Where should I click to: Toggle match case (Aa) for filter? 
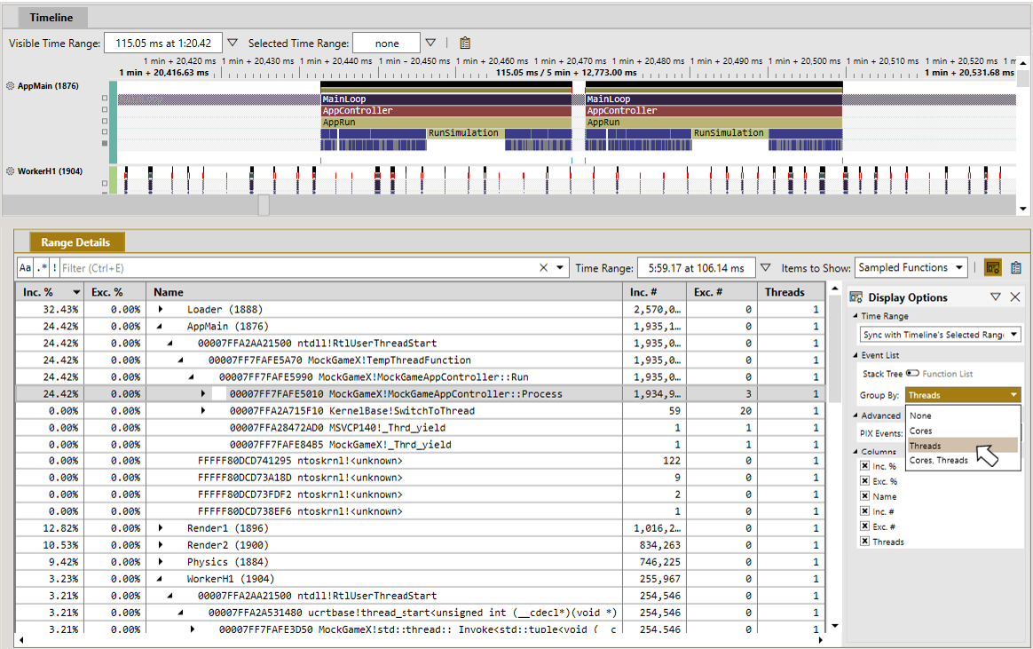(25, 267)
